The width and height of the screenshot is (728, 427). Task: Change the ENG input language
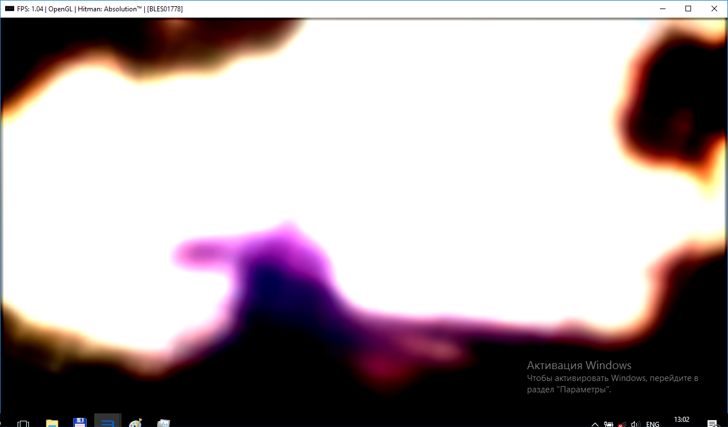coord(653,424)
